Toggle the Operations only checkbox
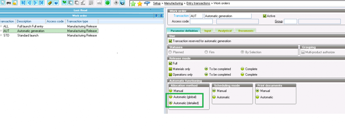The width and height of the screenshot is (345, 130). (170, 74)
